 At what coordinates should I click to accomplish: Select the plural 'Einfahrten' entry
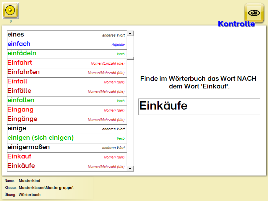[x=66, y=73]
